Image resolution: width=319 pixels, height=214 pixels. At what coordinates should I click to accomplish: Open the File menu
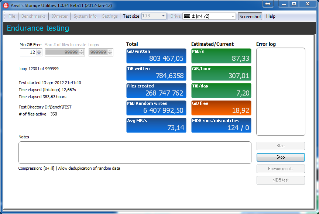click(x=12, y=16)
